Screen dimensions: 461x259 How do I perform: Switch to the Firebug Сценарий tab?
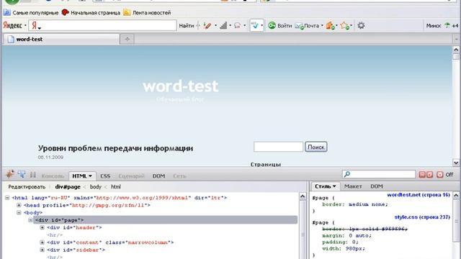click(131, 176)
